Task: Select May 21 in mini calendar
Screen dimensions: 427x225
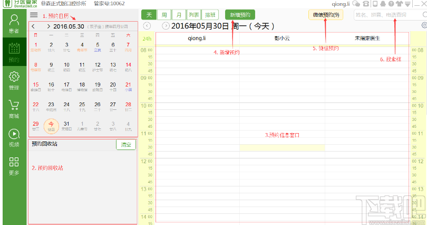Action: (128, 87)
